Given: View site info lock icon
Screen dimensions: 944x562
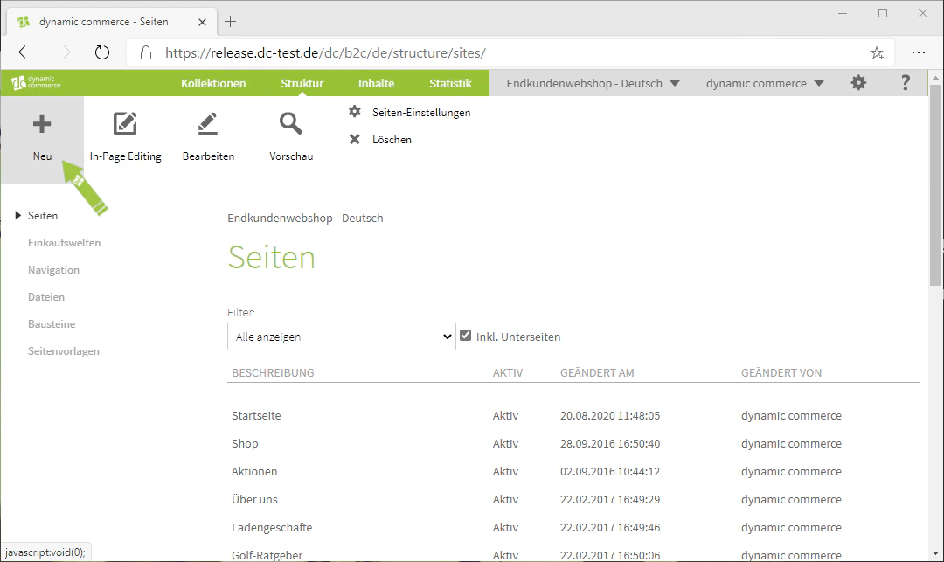Looking at the screenshot, I should tap(146, 53).
